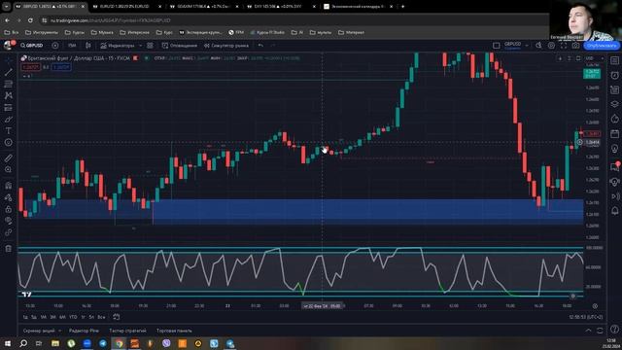Toggle lock all drawings
This screenshot has width=622, height=350.
click(x=9, y=209)
